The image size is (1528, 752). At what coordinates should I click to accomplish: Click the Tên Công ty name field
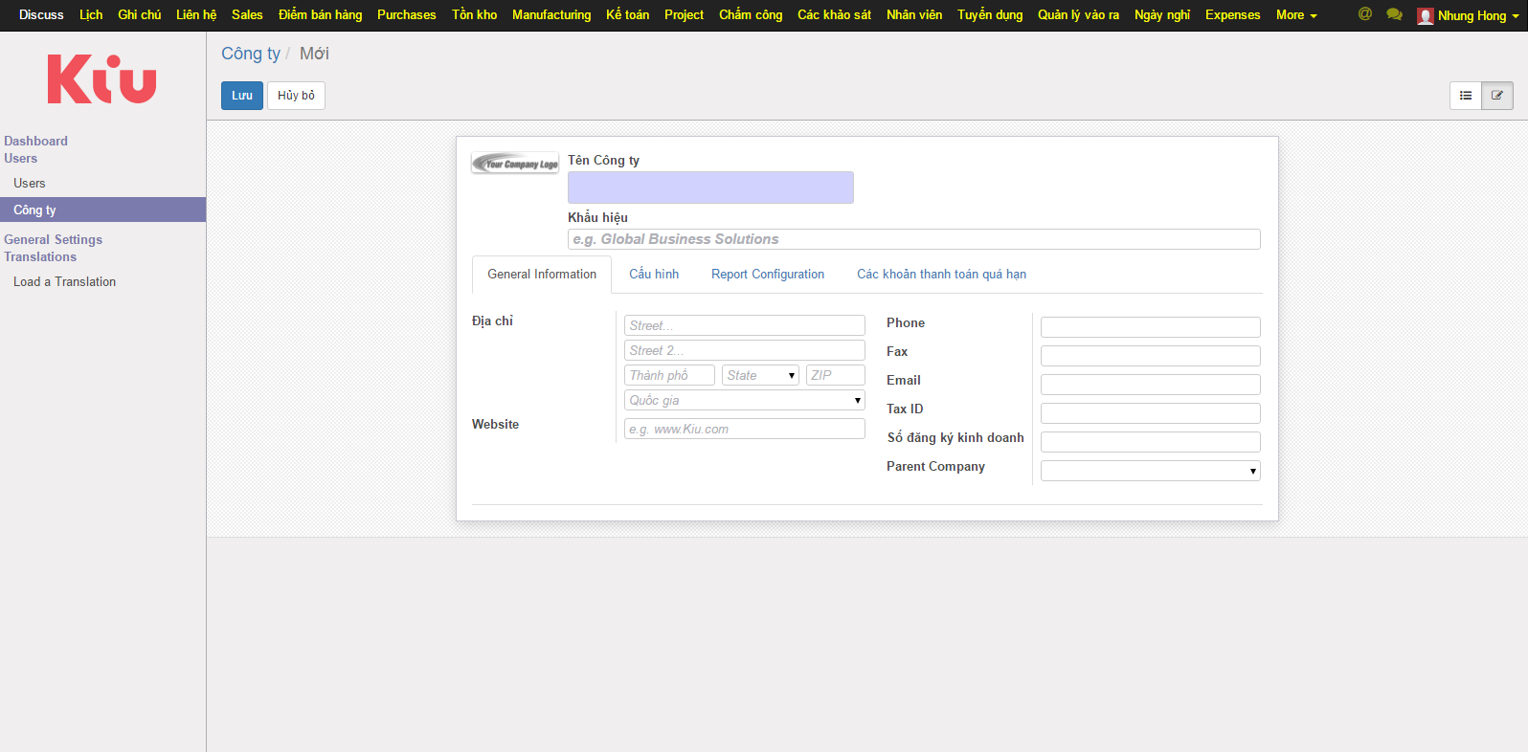point(710,188)
